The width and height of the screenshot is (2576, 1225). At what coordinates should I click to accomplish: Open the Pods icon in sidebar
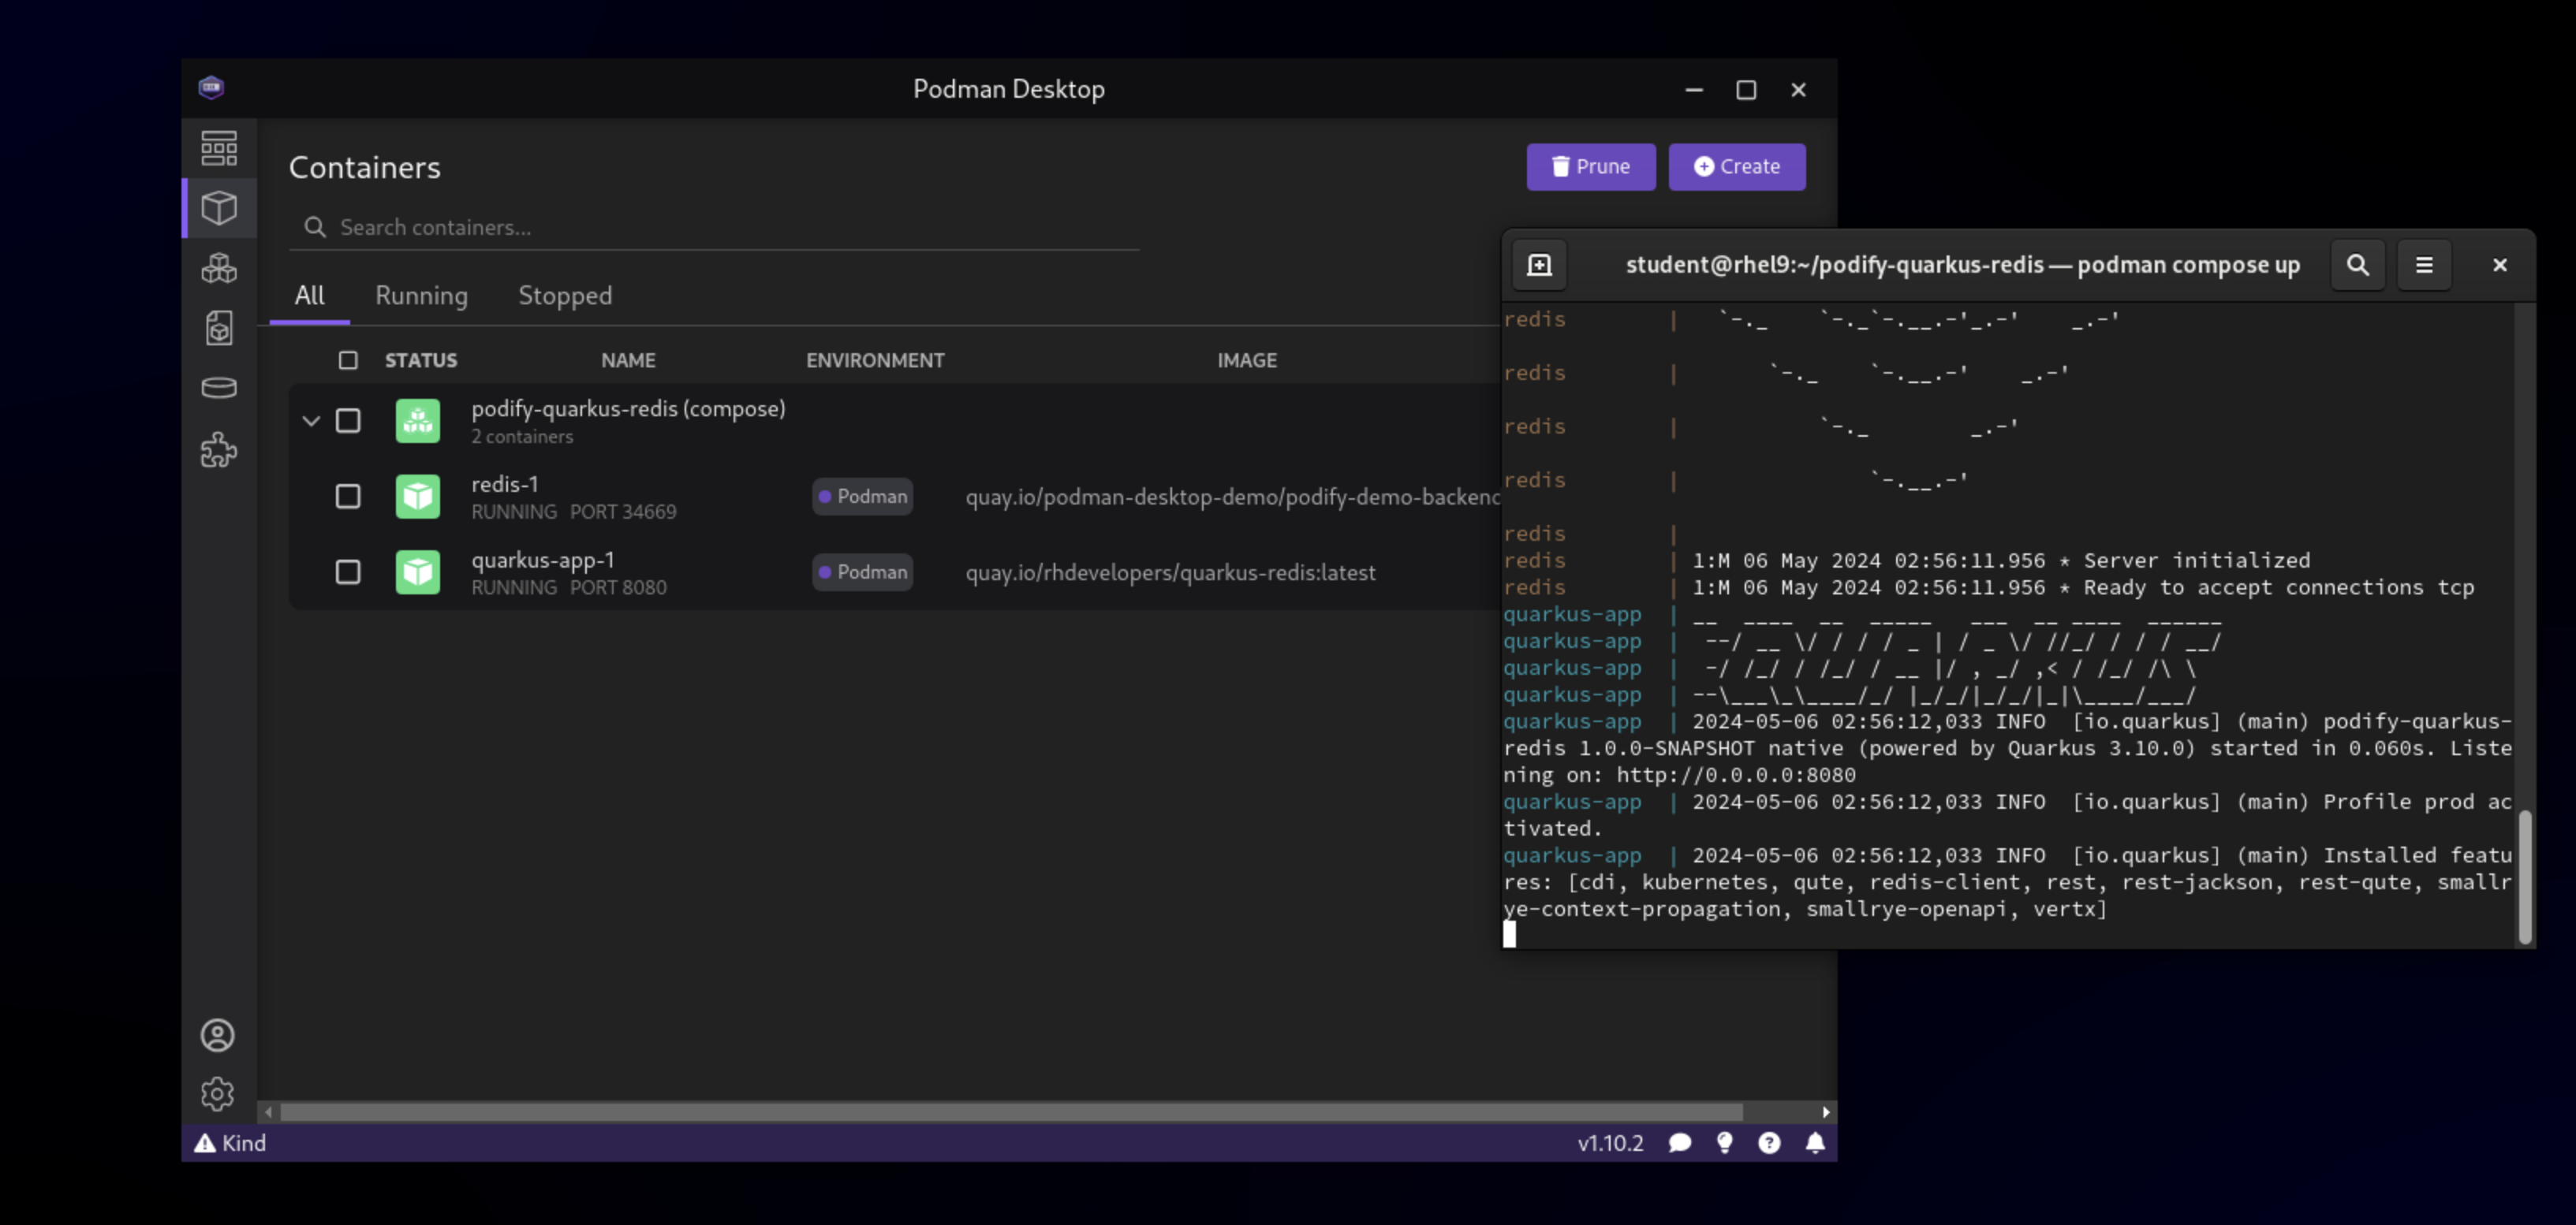pyautogui.click(x=219, y=268)
